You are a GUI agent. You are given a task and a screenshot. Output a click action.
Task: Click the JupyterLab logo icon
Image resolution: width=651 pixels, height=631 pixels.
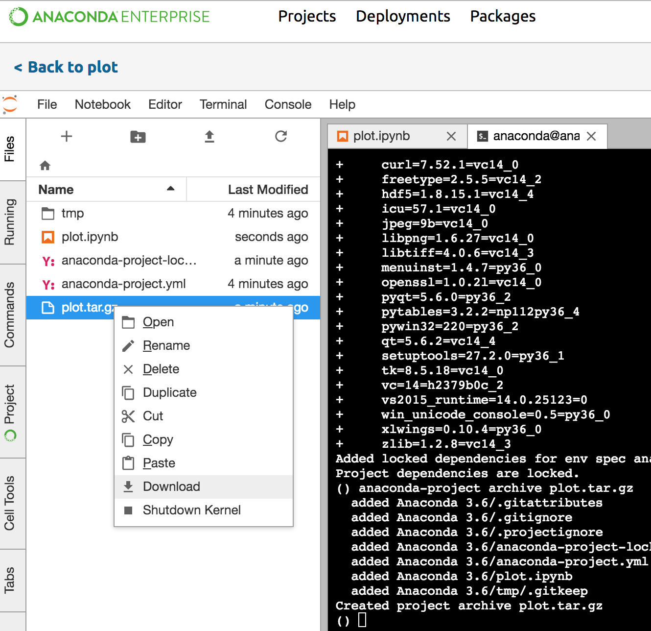[10, 104]
